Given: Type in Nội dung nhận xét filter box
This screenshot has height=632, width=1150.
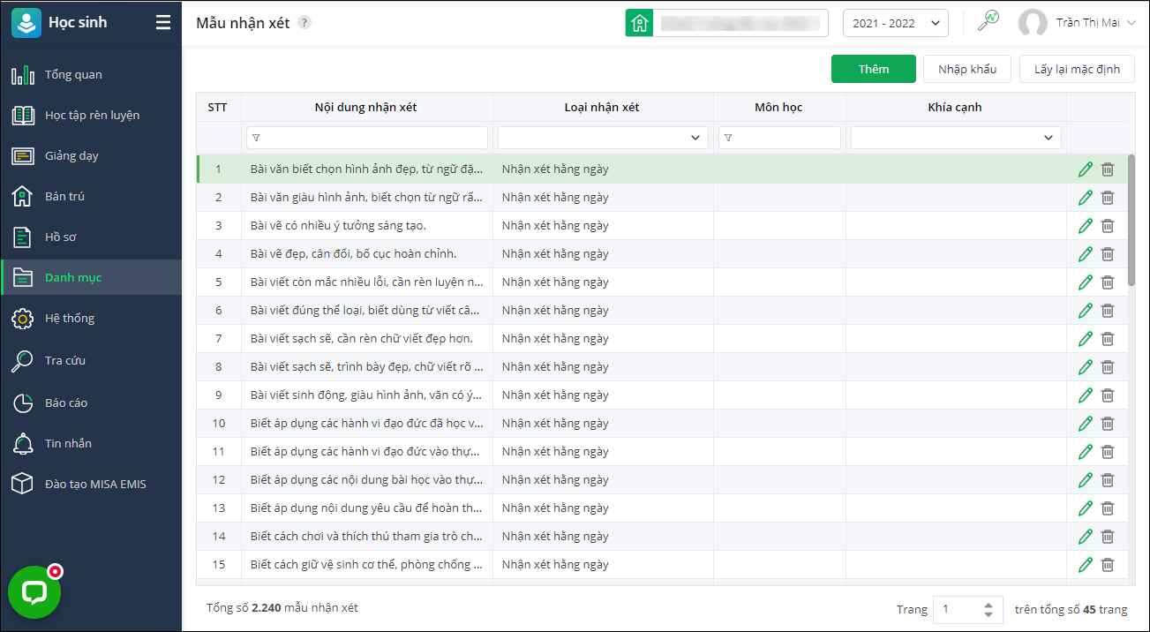Looking at the screenshot, I should pyautogui.click(x=367, y=138).
